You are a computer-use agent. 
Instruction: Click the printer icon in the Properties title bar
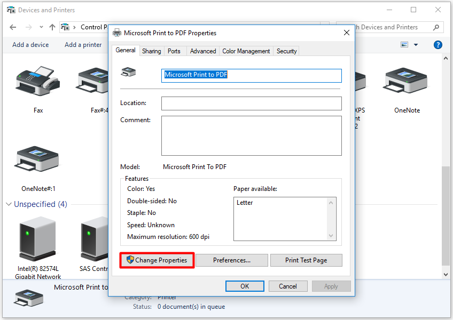point(117,33)
